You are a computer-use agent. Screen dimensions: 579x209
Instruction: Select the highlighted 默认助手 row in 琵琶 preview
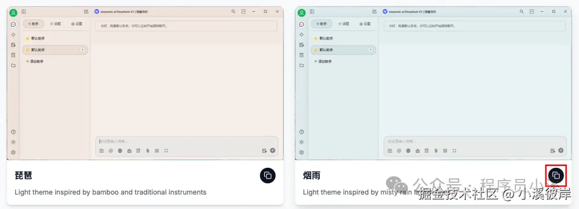tap(55, 50)
